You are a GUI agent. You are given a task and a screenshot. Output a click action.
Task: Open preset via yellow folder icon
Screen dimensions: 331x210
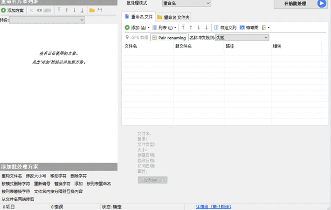[92, 10]
